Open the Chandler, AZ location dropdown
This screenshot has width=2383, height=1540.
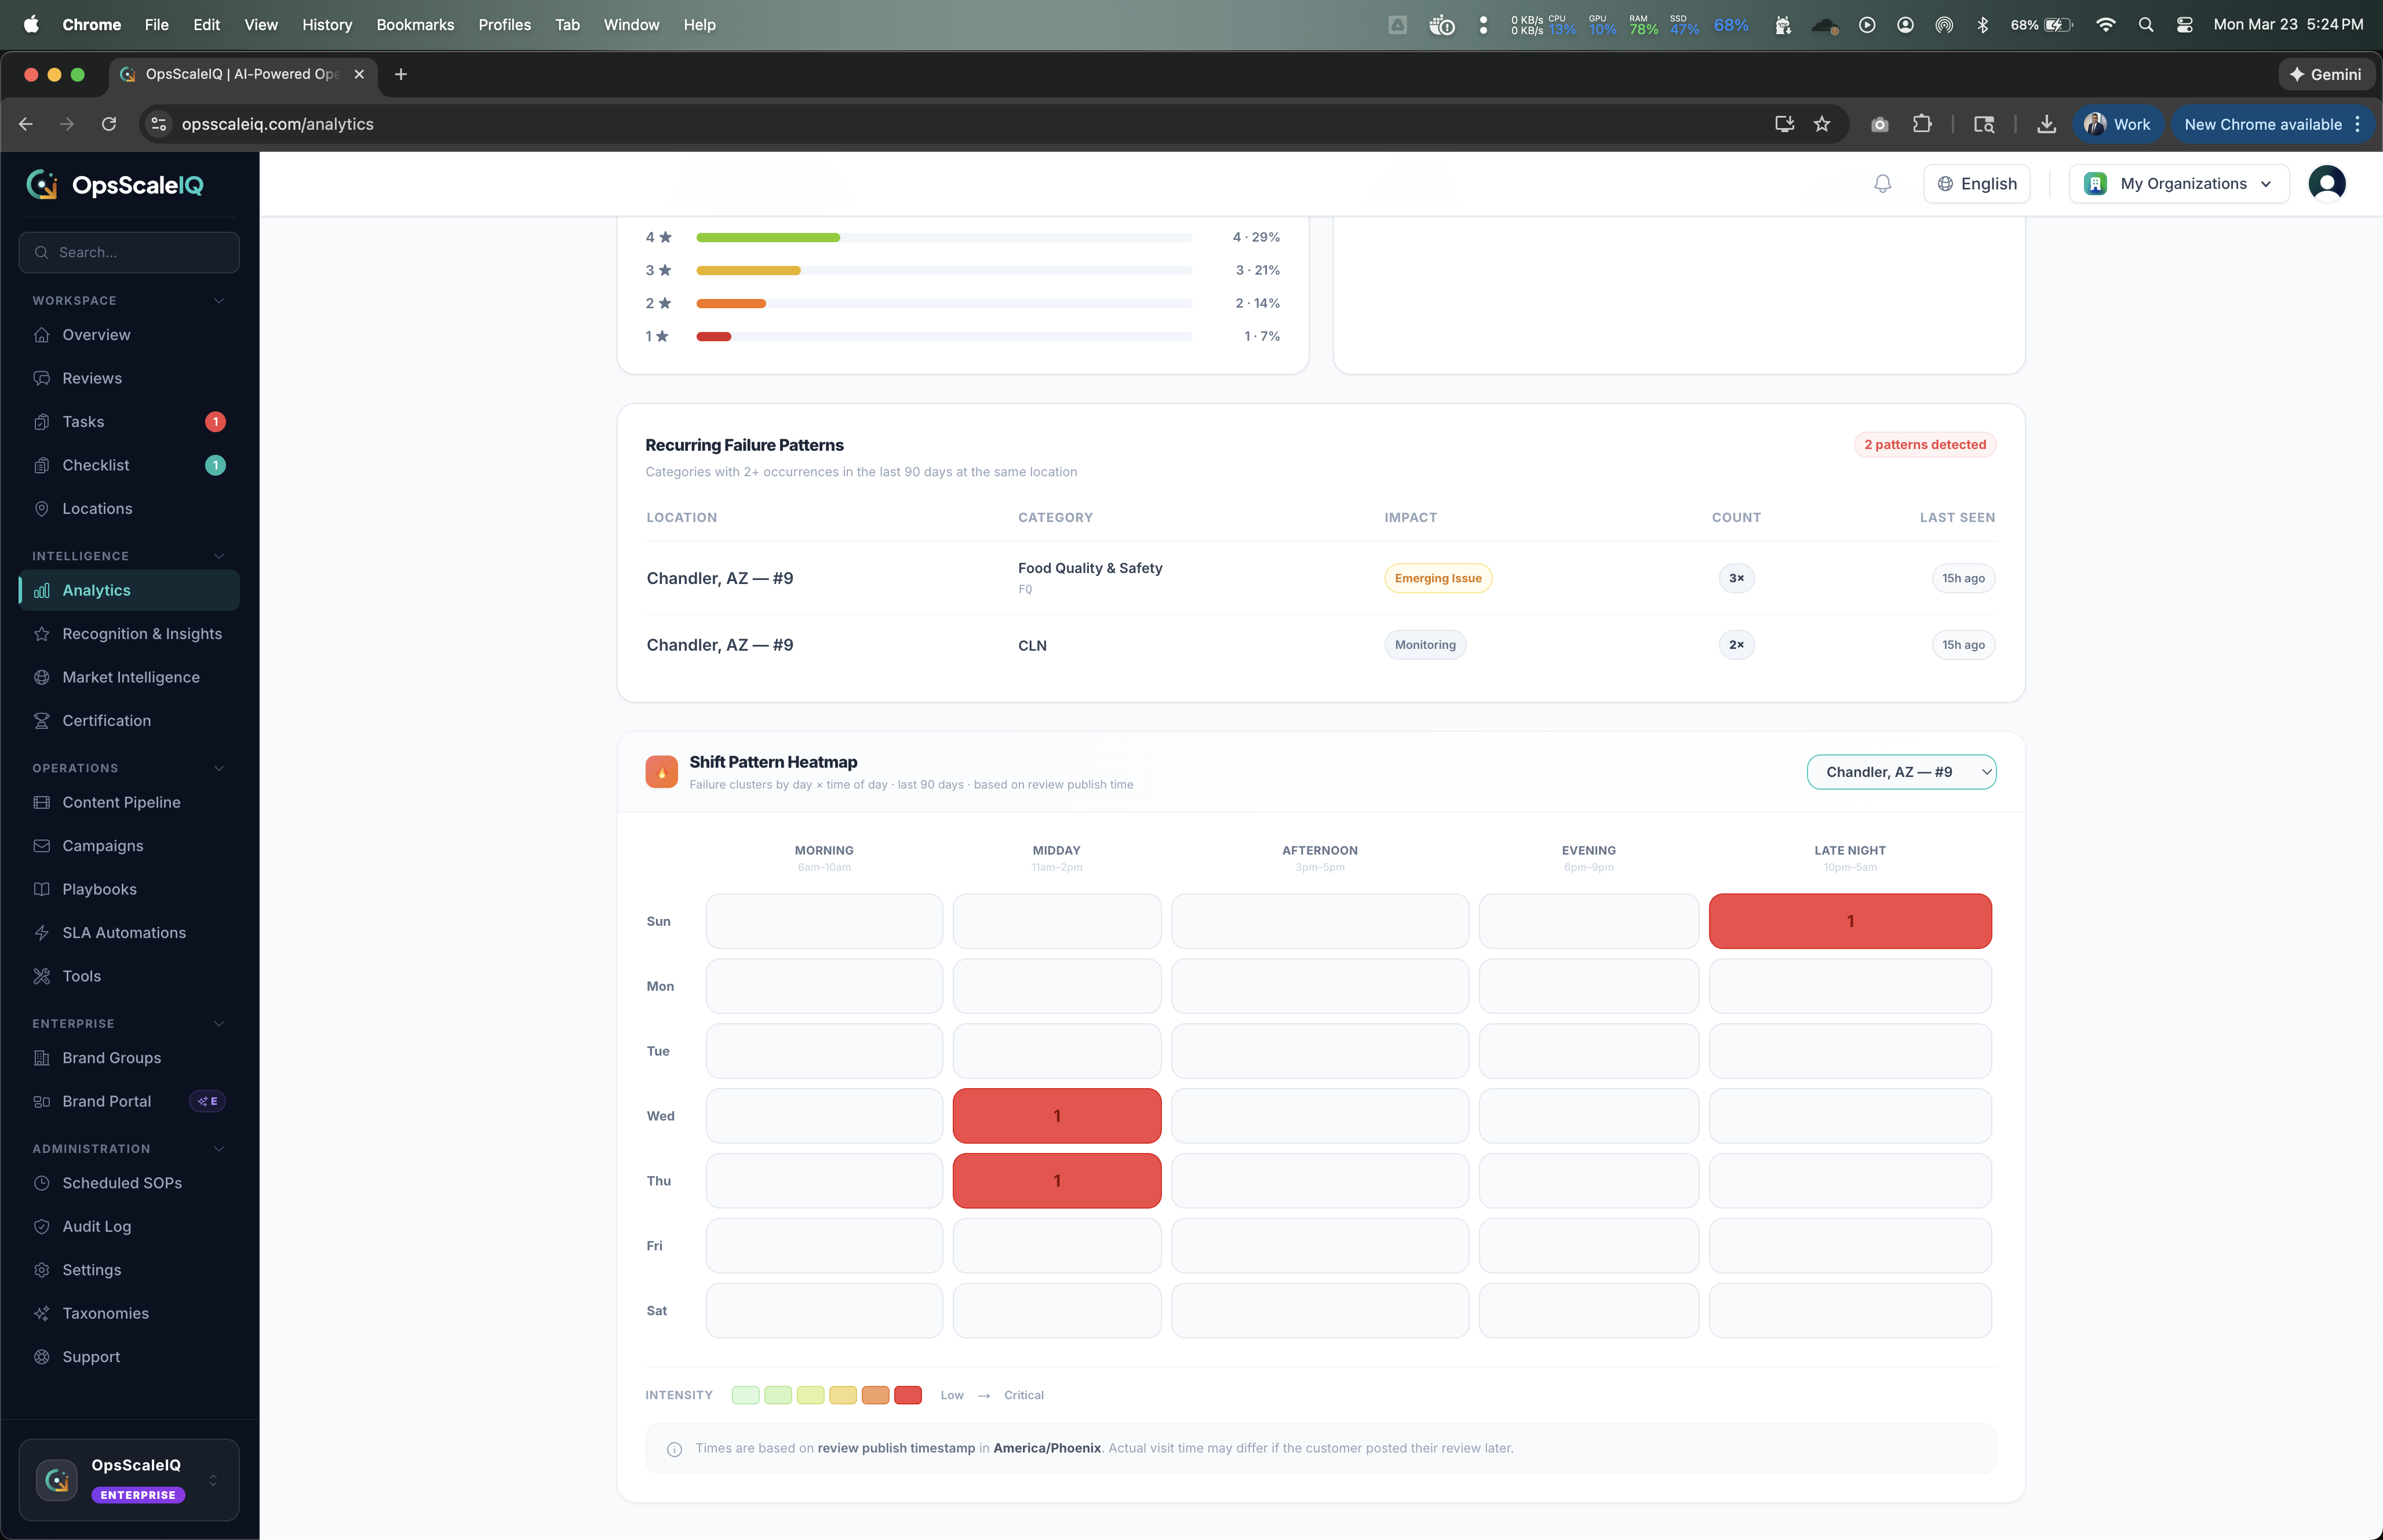pyautogui.click(x=1901, y=772)
